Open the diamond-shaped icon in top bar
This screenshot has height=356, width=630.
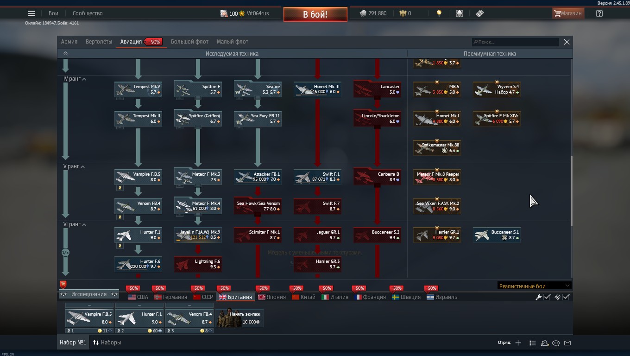[x=459, y=13]
